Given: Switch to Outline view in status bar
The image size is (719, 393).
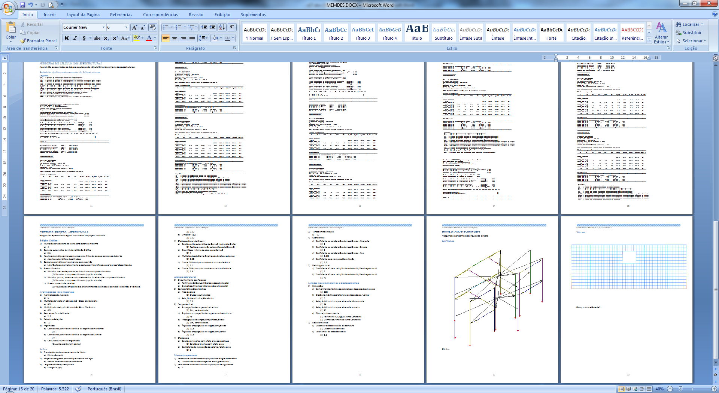Looking at the screenshot, I should point(642,389).
